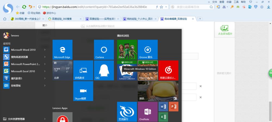The height and width of the screenshot is (122, 272).
Task: Expand 文件资源管理器 jump list arrow
Action: [45, 119]
